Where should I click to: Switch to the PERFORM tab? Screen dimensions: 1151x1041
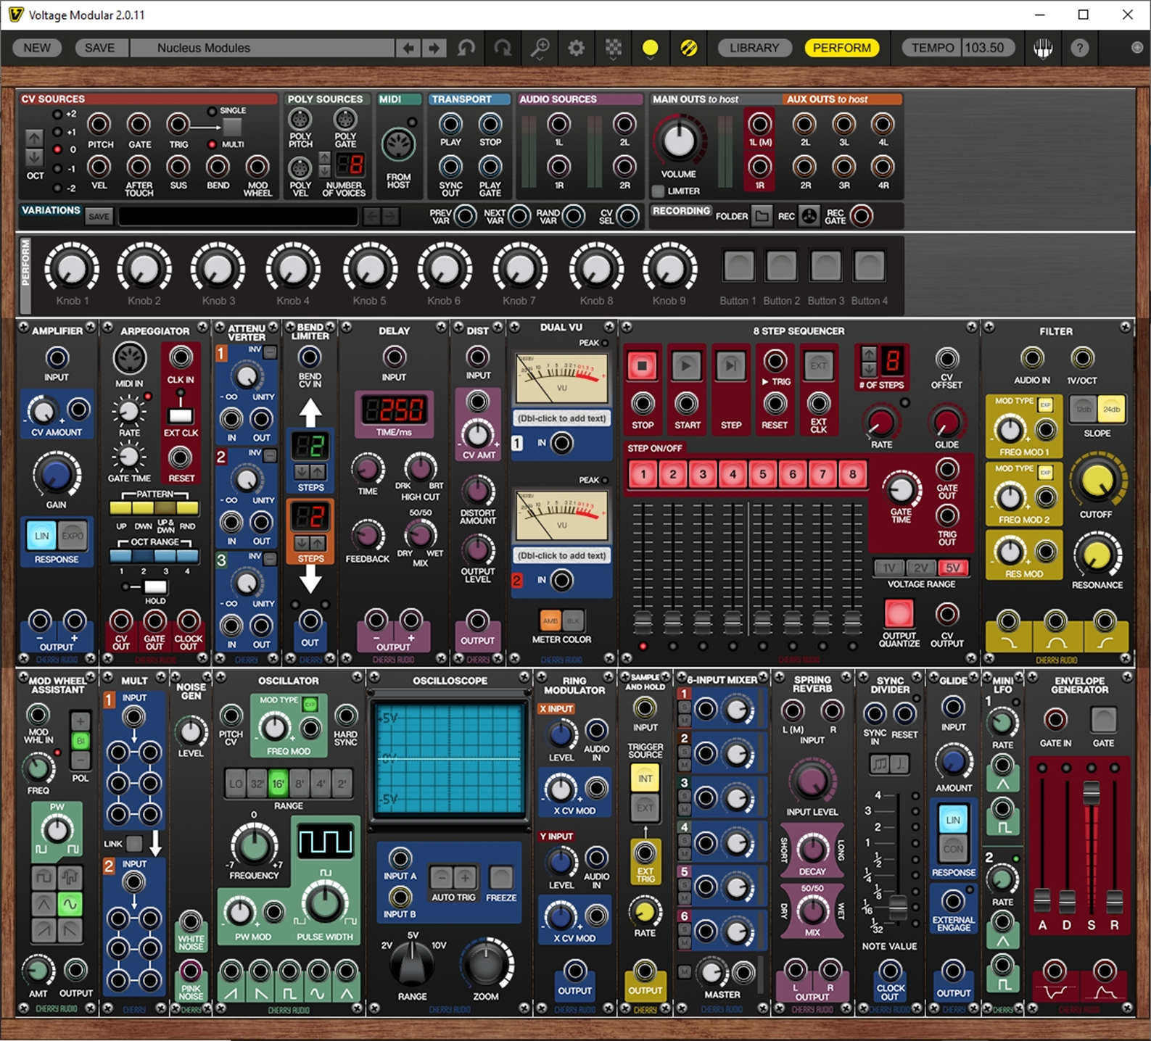(841, 48)
